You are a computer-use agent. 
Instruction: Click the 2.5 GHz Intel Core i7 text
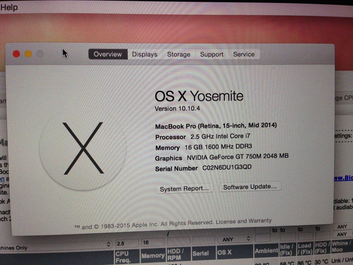pyautogui.click(x=220, y=136)
